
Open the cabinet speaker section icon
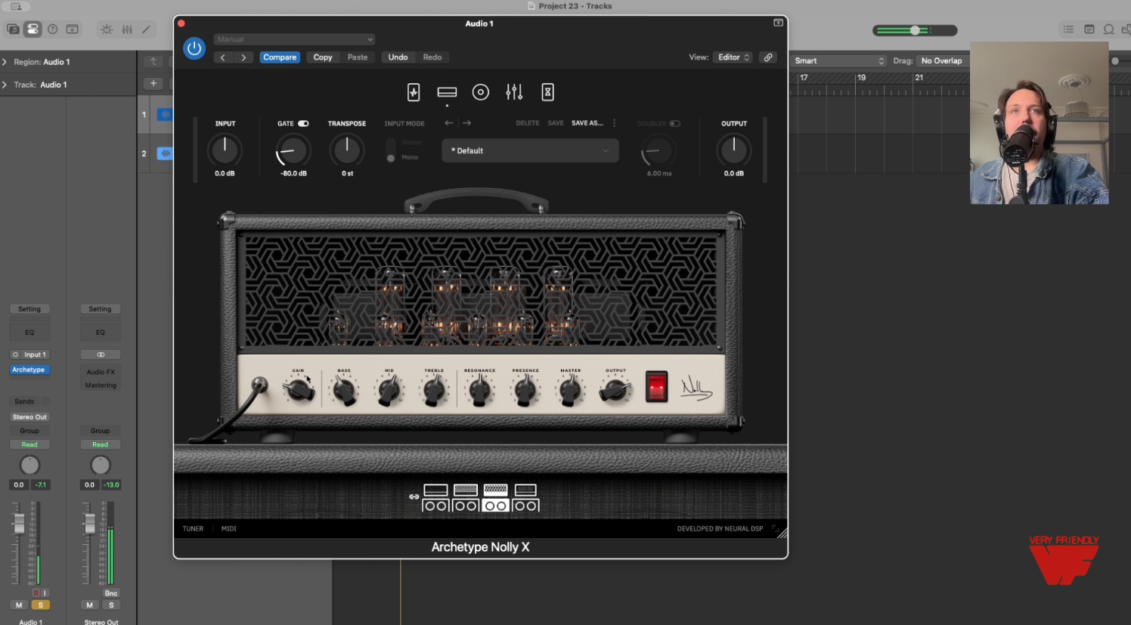[481, 92]
